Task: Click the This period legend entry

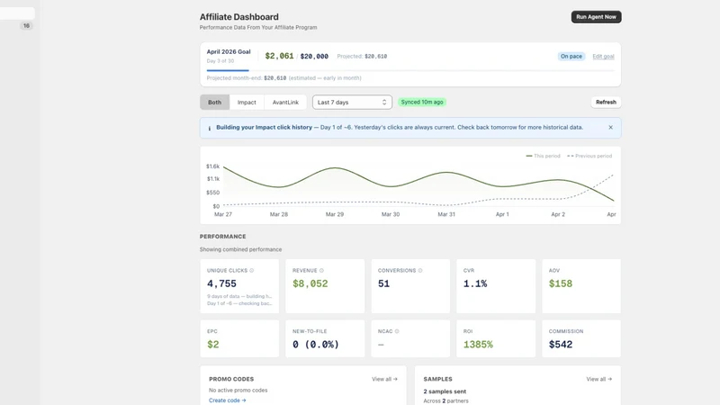Action: [544, 156]
